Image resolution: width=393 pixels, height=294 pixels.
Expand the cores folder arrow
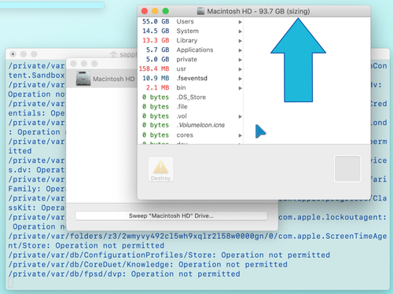pyautogui.click(x=240, y=135)
